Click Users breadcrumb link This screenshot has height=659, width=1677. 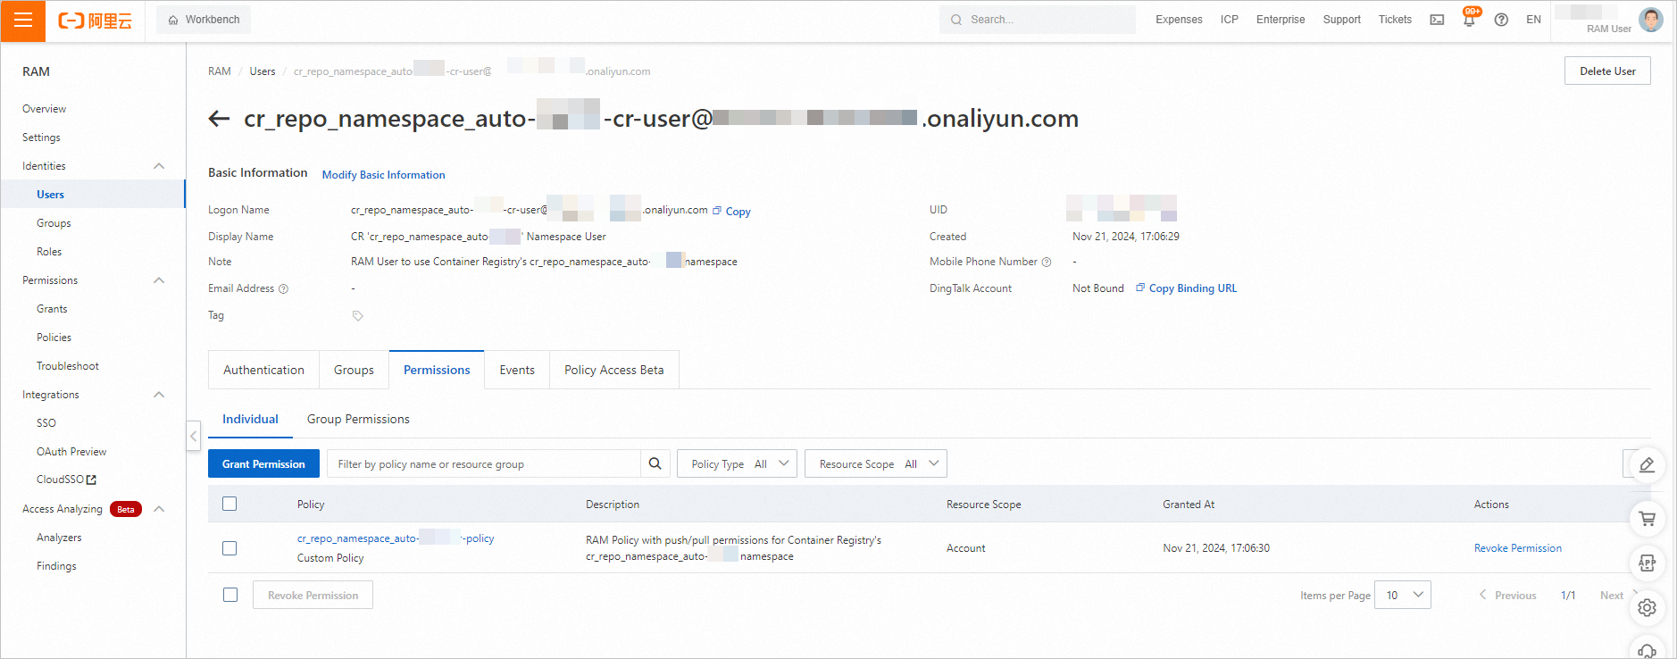263,71
